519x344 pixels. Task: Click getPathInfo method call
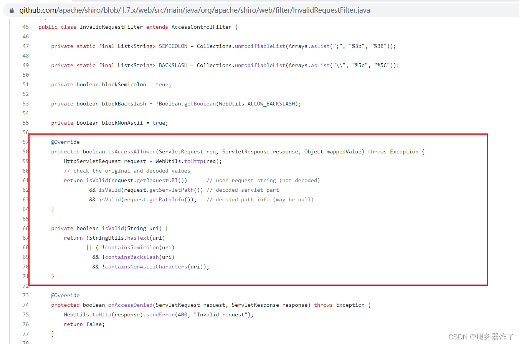pos(167,199)
